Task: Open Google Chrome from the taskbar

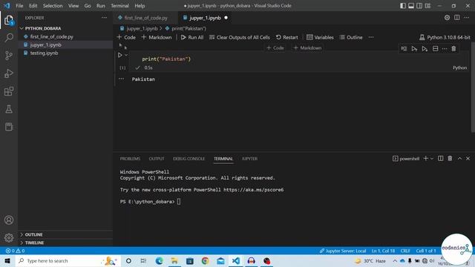Action: [x=205, y=261]
